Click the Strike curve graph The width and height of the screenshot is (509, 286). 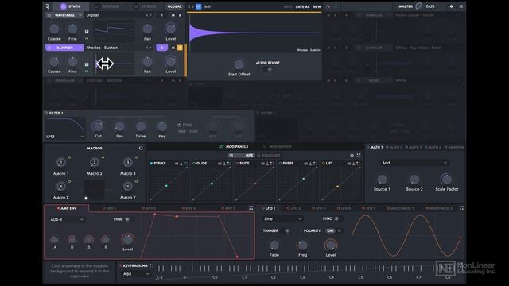(x=169, y=184)
